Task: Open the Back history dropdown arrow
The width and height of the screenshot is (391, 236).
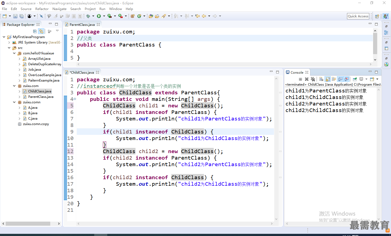Action: coord(209,16)
